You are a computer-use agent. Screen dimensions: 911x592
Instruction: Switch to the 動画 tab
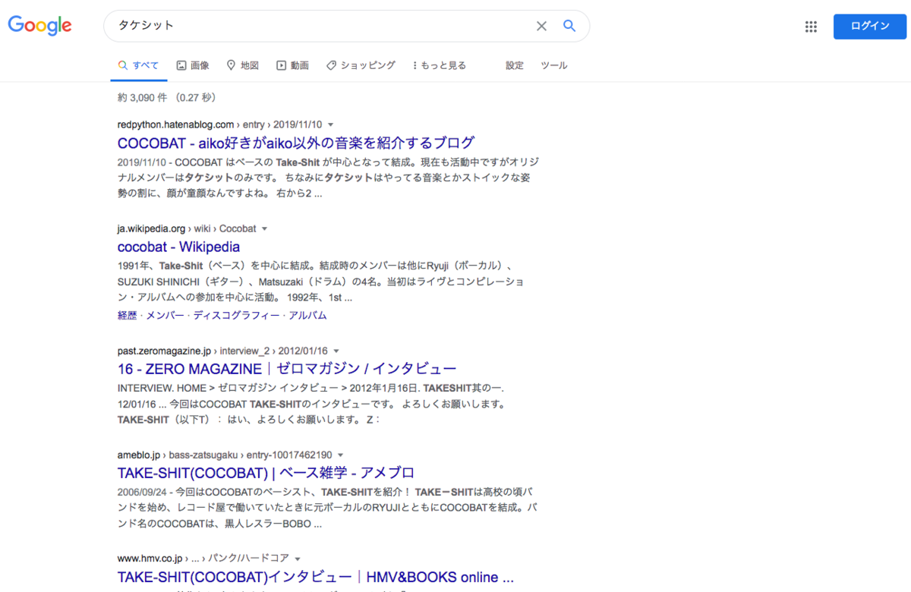pyautogui.click(x=292, y=65)
